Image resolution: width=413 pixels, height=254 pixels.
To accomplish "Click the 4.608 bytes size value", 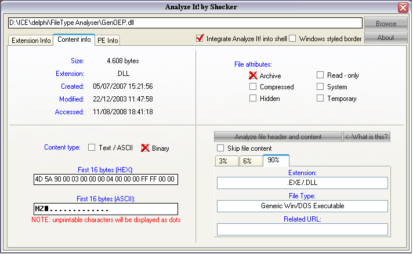I will (x=123, y=61).
